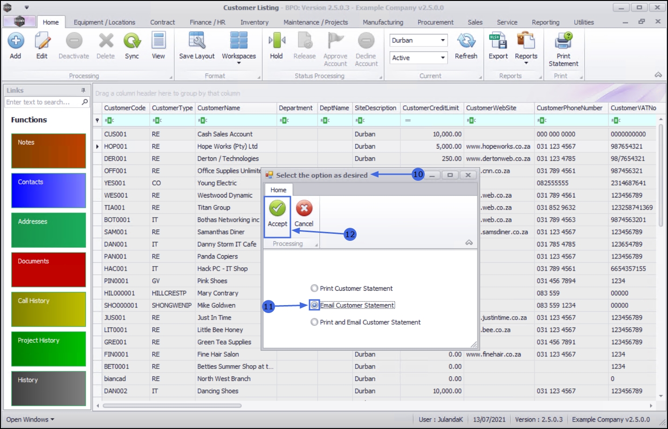668x429 pixels.
Task: Switch to the Finance / HR tab
Action: [x=207, y=22]
